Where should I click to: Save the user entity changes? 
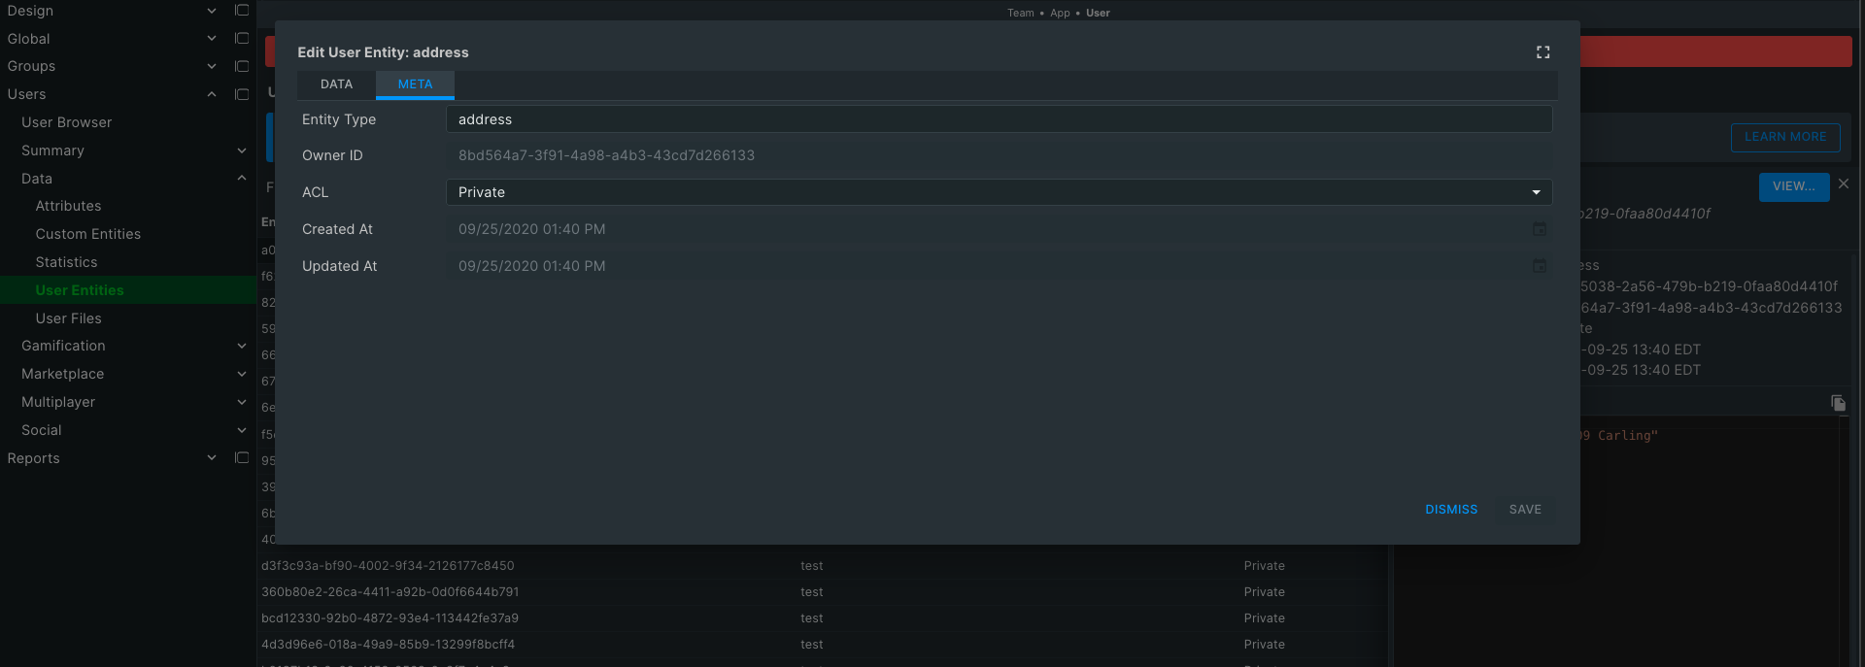click(x=1525, y=510)
